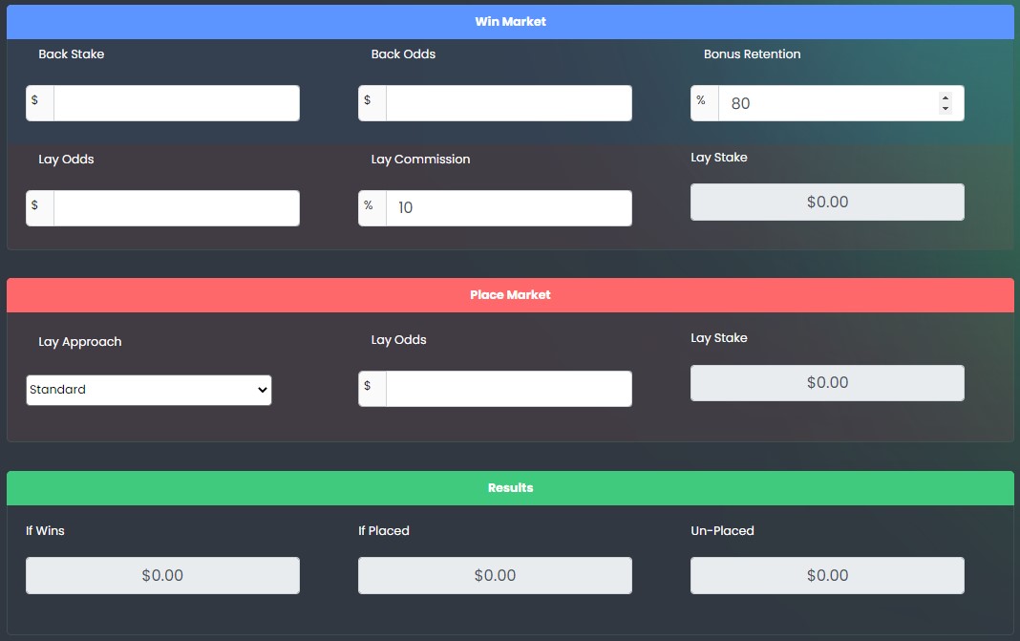Click the Bonus Retention label

click(752, 54)
